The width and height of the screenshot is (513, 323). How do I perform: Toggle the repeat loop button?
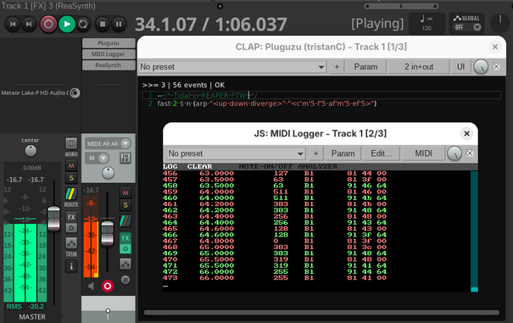[x=83, y=25]
